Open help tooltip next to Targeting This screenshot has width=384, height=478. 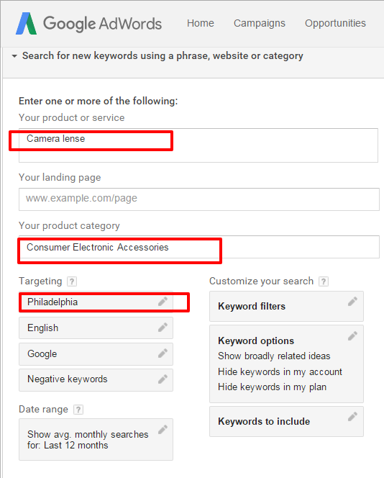tap(72, 281)
